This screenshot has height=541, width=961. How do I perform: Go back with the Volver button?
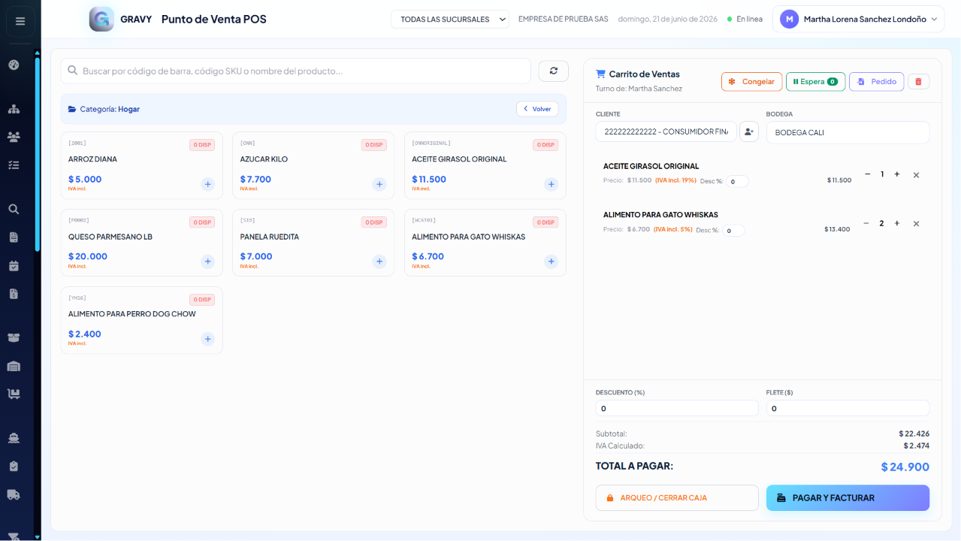537,109
